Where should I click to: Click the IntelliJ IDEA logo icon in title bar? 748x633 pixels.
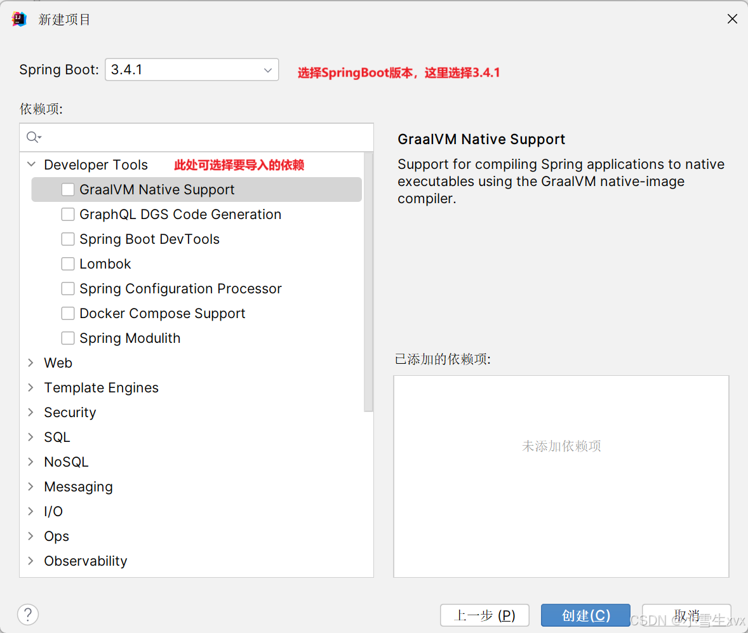click(x=18, y=19)
